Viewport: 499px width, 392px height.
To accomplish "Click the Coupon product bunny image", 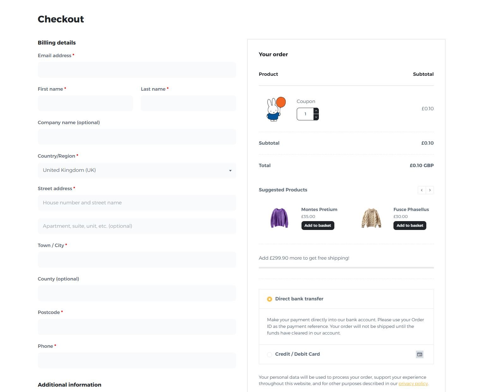I will pos(276,109).
